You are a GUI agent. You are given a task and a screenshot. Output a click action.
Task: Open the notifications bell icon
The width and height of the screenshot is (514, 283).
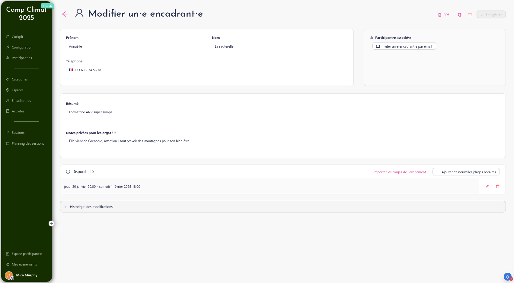coord(507,277)
